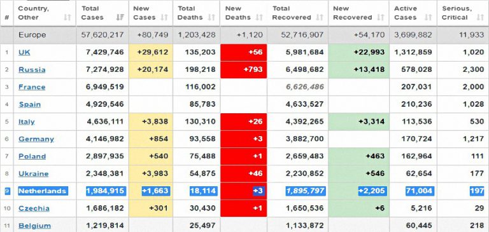Open the Ukraine country link
The height and width of the screenshot is (232, 489).
pyautogui.click(x=33, y=174)
